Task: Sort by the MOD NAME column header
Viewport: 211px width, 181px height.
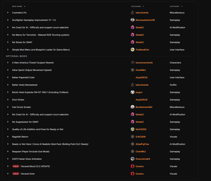Action: (x=17, y=6)
